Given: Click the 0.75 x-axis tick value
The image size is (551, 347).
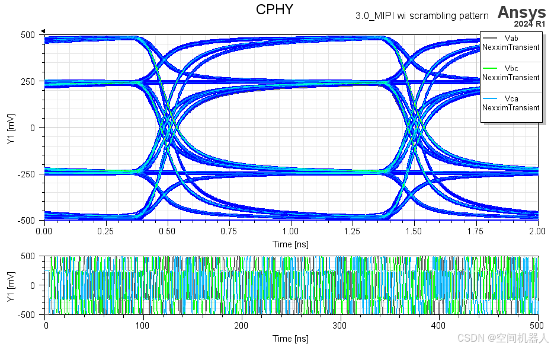Looking at the screenshot, I should point(229,231).
